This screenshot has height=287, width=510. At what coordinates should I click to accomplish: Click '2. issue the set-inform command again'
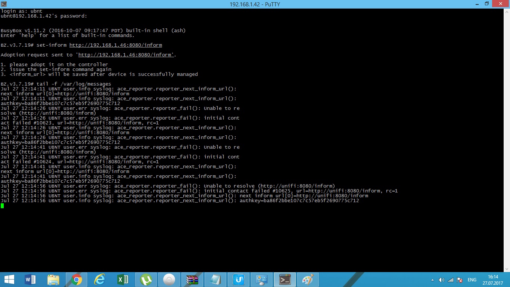(56, 70)
